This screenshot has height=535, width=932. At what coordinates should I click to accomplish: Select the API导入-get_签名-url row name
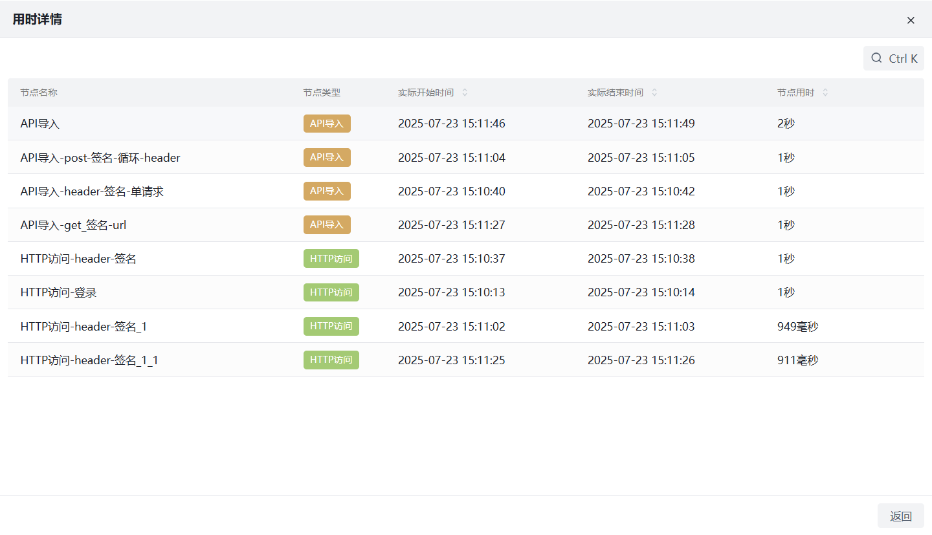coord(73,225)
